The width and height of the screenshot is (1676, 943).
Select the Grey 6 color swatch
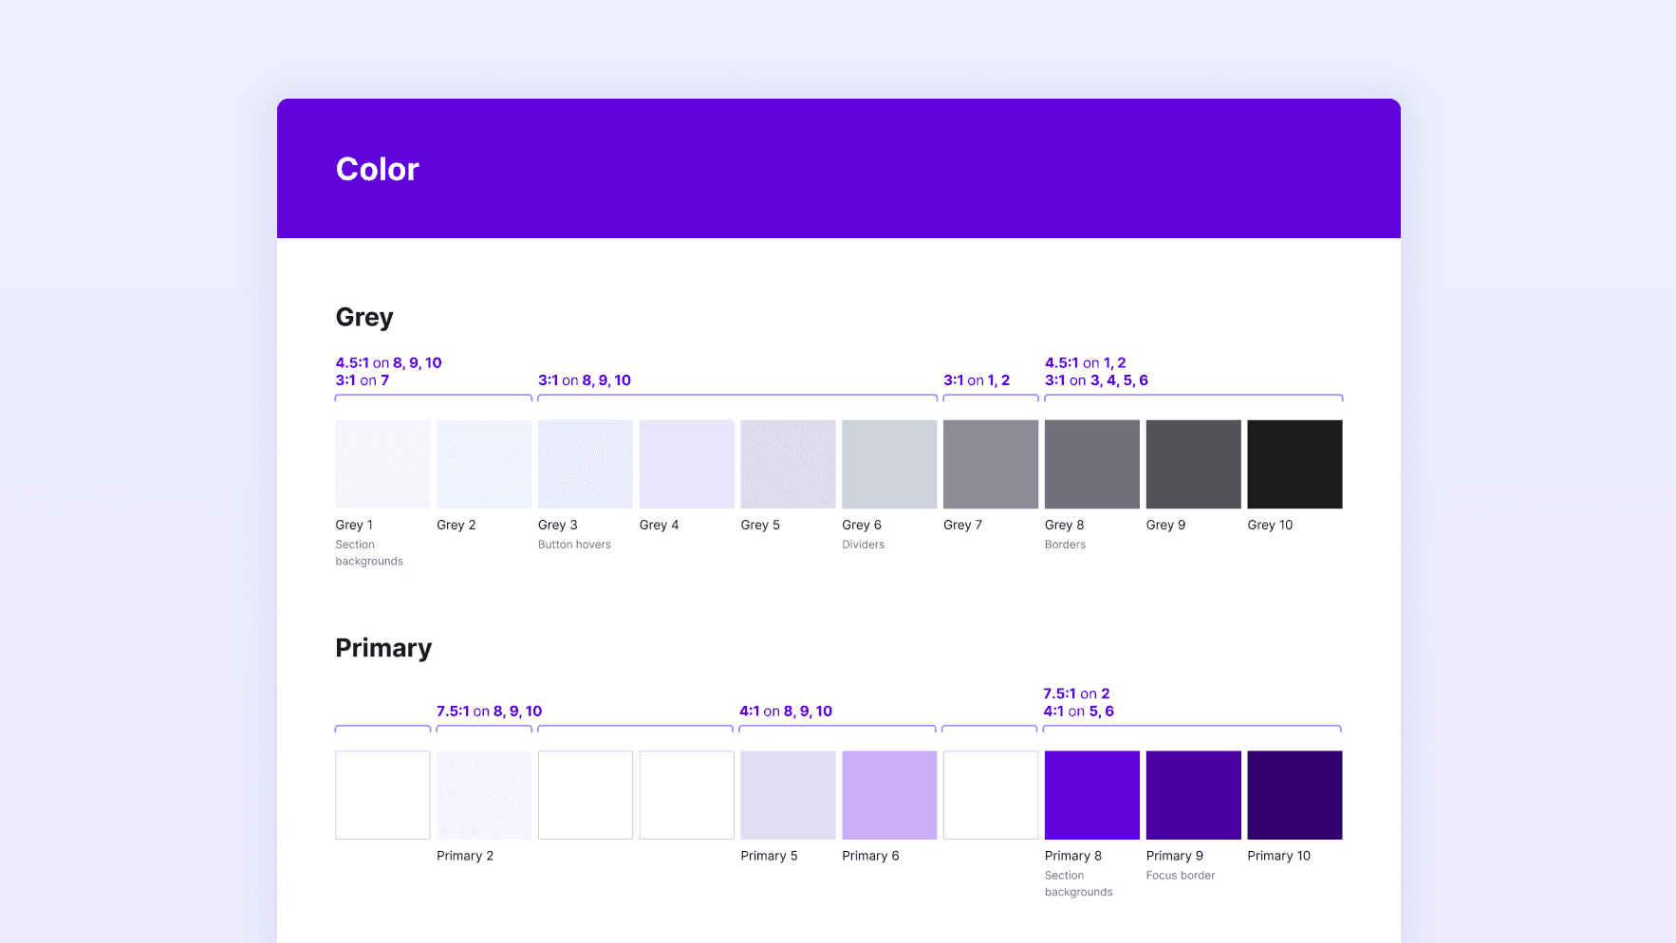(x=889, y=464)
